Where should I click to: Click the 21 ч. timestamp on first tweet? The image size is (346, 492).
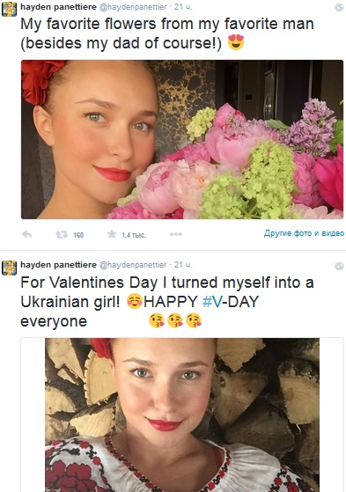tap(183, 7)
